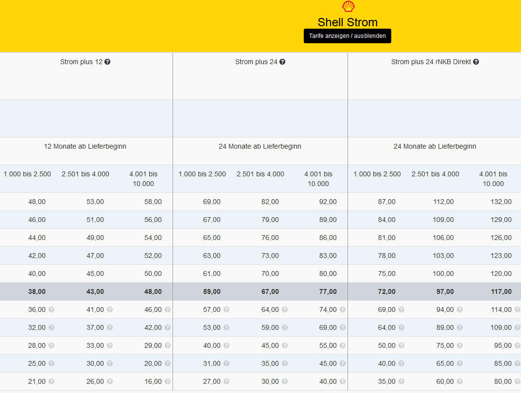Click the 'Strom plus 12' tariff header
Viewport: 521px width, 393px height.
click(81, 62)
